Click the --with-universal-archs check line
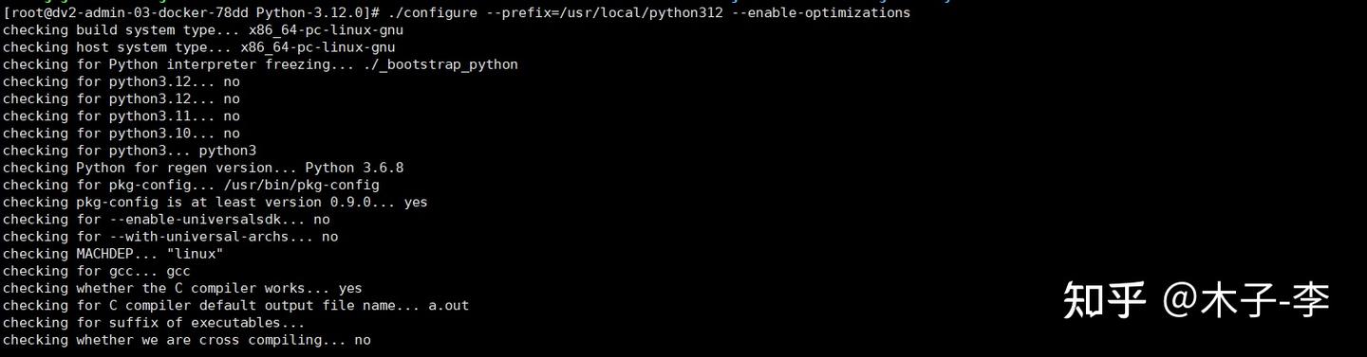Screen dimensions: 1367x357 coord(171,237)
